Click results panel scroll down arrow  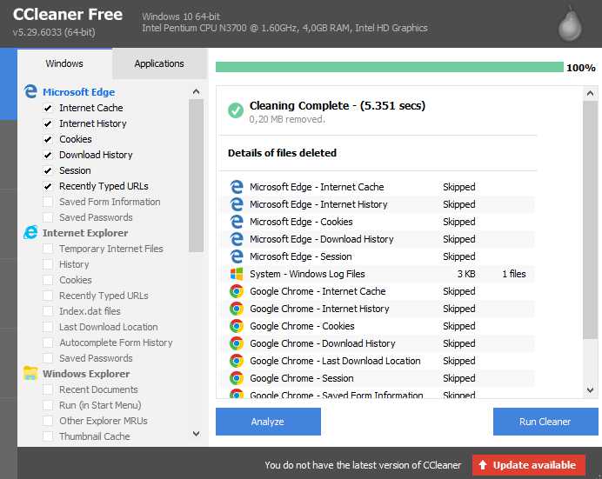(590, 390)
